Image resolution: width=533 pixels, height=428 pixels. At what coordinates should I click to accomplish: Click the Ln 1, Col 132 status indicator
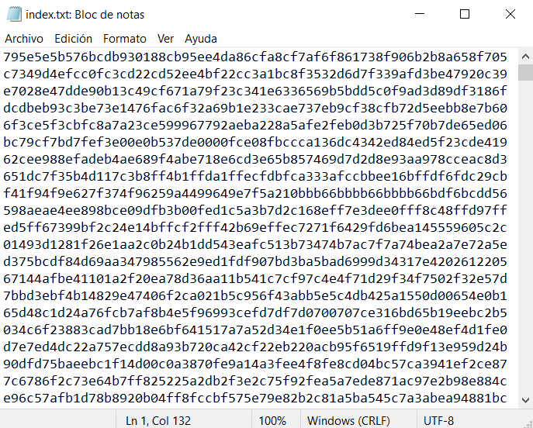[158, 421]
